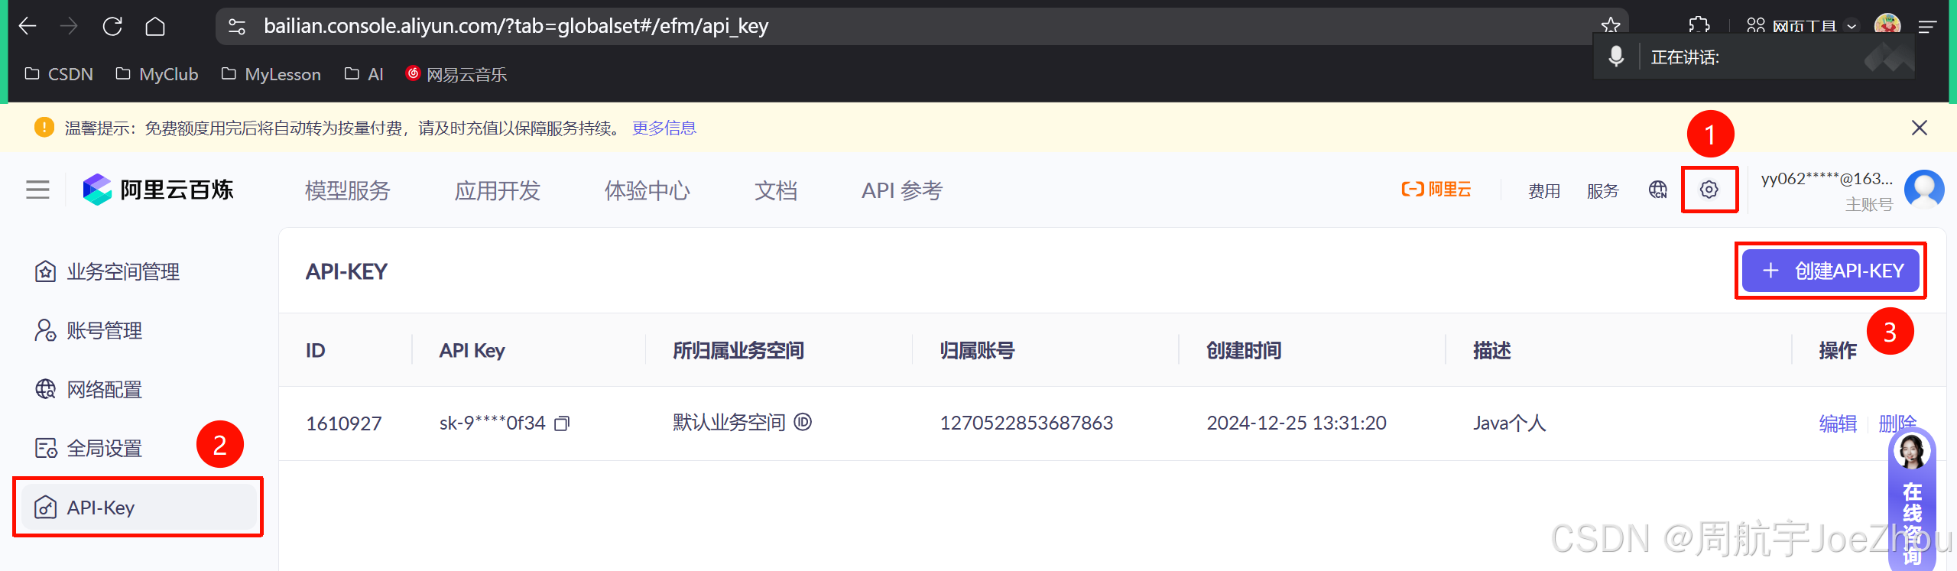This screenshot has width=1957, height=571.
Task: Open the settings gear icon
Action: [x=1709, y=190]
